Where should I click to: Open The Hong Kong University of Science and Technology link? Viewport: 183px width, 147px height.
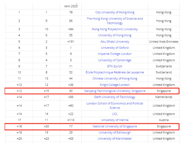click(x=115, y=21)
